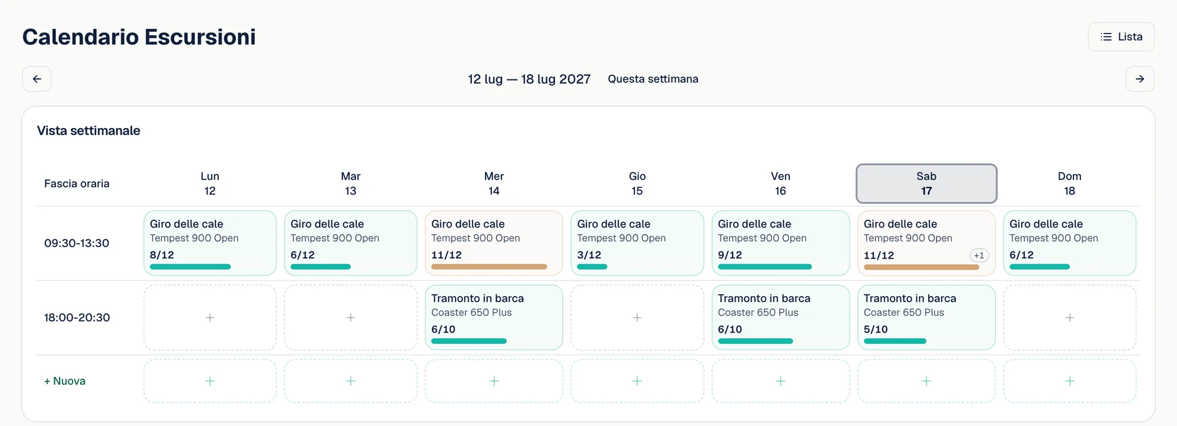1177x426 pixels.
Task: Click the plus in Thursday's Nuova row
Action: point(637,381)
